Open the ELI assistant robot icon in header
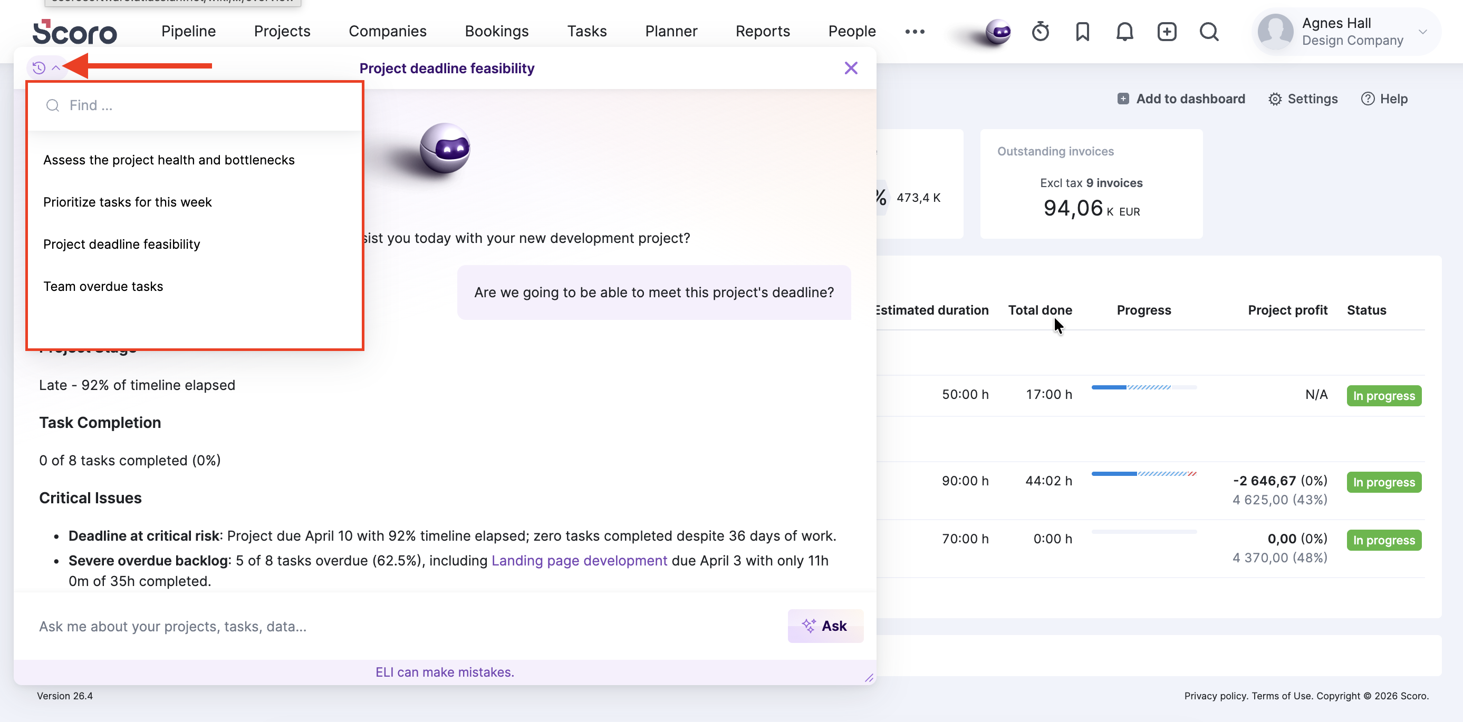The image size is (1463, 722). click(x=998, y=31)
